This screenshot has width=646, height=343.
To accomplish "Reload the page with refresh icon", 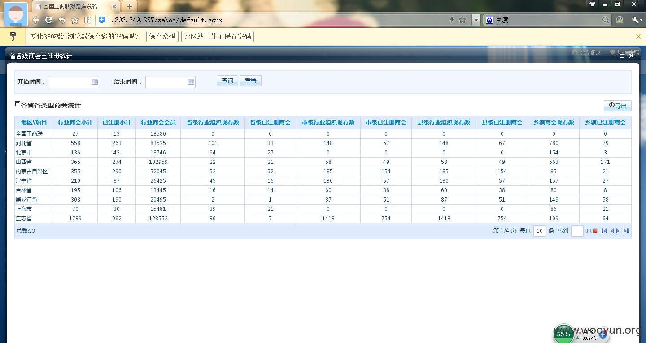I will (49, 20).
